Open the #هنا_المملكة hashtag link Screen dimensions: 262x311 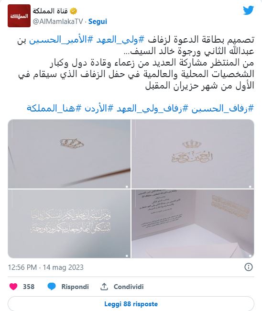pos(54,109)
